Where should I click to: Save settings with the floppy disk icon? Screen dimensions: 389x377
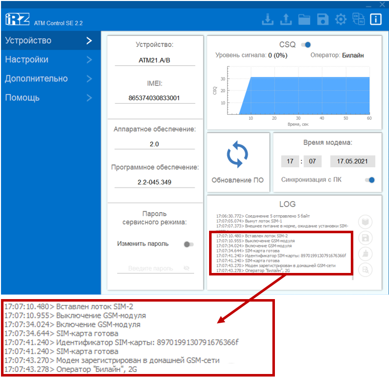click(323, 20)
